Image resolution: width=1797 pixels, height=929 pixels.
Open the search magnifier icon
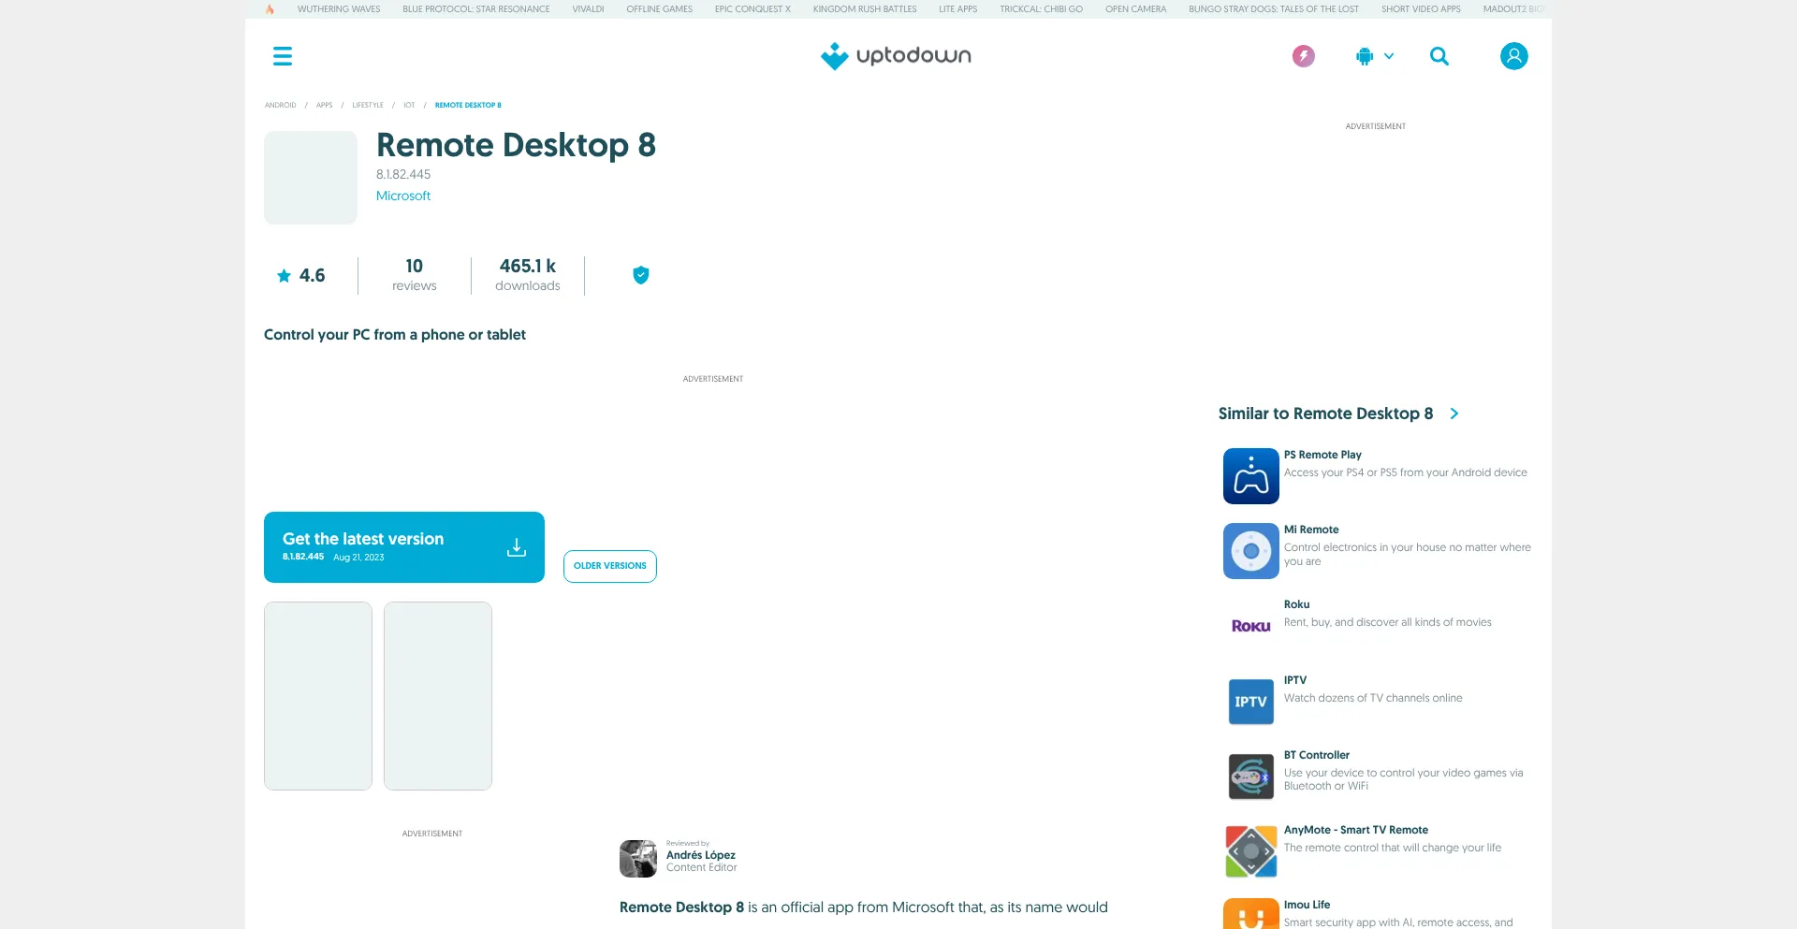1439,56
